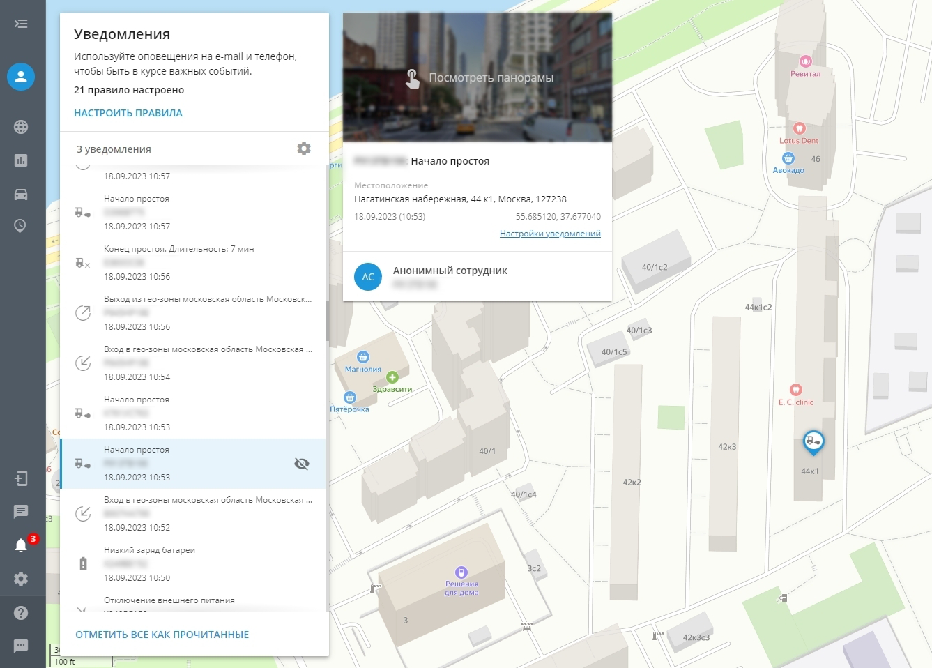Image resolution: width=932 pixels, height=668 pixels.
Task: Click the Ревитал map place icon
Action: (x=806, y=61)
